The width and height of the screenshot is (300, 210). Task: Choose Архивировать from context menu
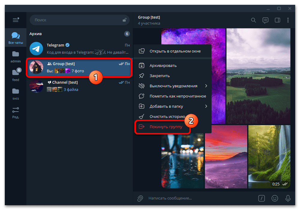click(172, 66)
